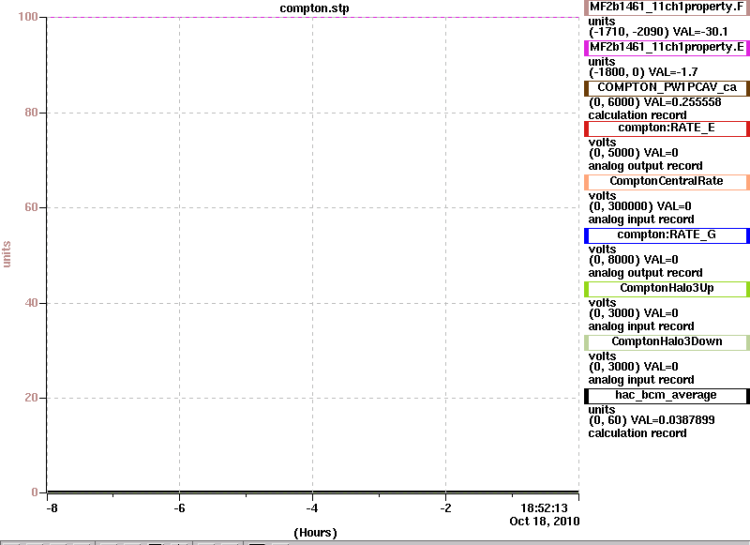This screenshot has height=545, width=750.
Task: Click the range text "(-1710, -2090) VAL=-30.1"
Action: click(x=658, y=32)
